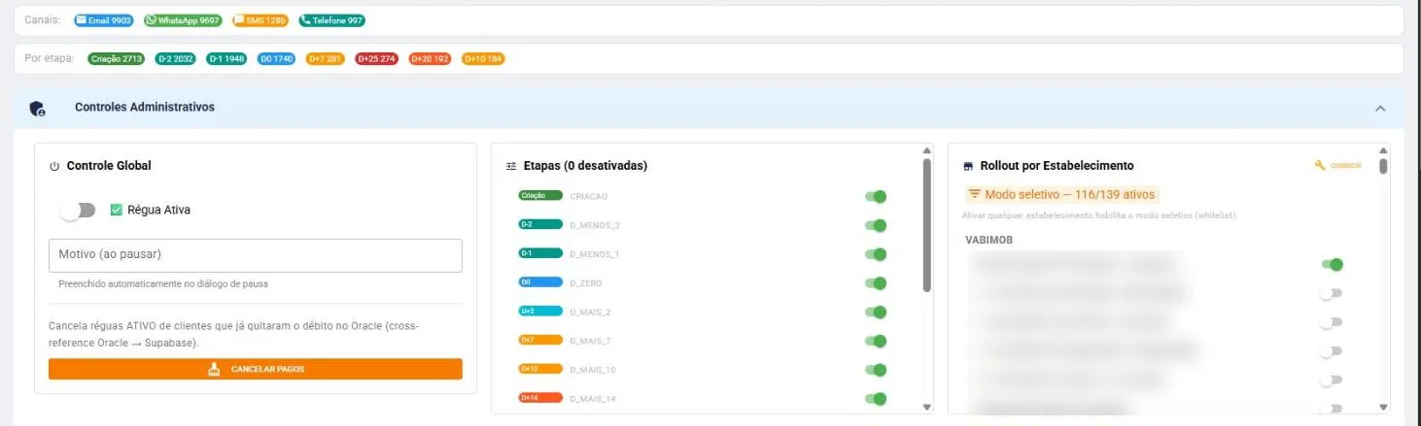Click the D_MAIS_10 stage label
Image resolution: width=1421 pixels, height=426 pixels.
[x=593, y=370]
